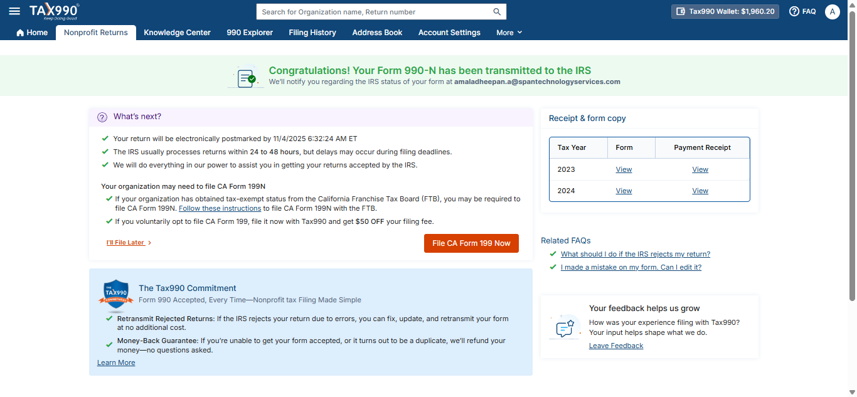Viewport: 857px width, 397px height.
Task: View the 2024 form copy
Action: (x=624, y=191)
